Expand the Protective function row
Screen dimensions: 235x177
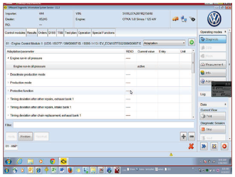(8, 90)
